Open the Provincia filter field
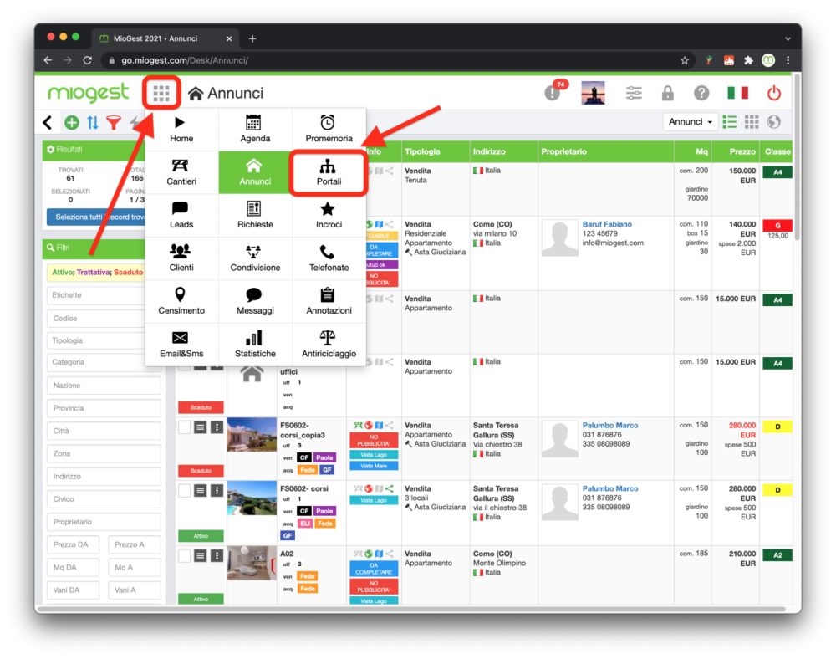Image resolution: width=836 pixels, height=659 pixels. tap(104, 408)
